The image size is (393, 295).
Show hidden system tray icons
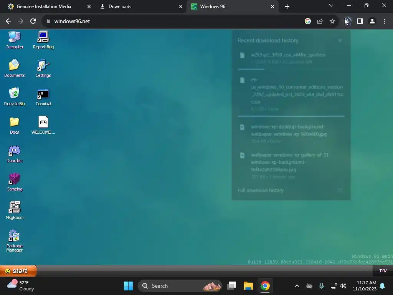(297, 286)
